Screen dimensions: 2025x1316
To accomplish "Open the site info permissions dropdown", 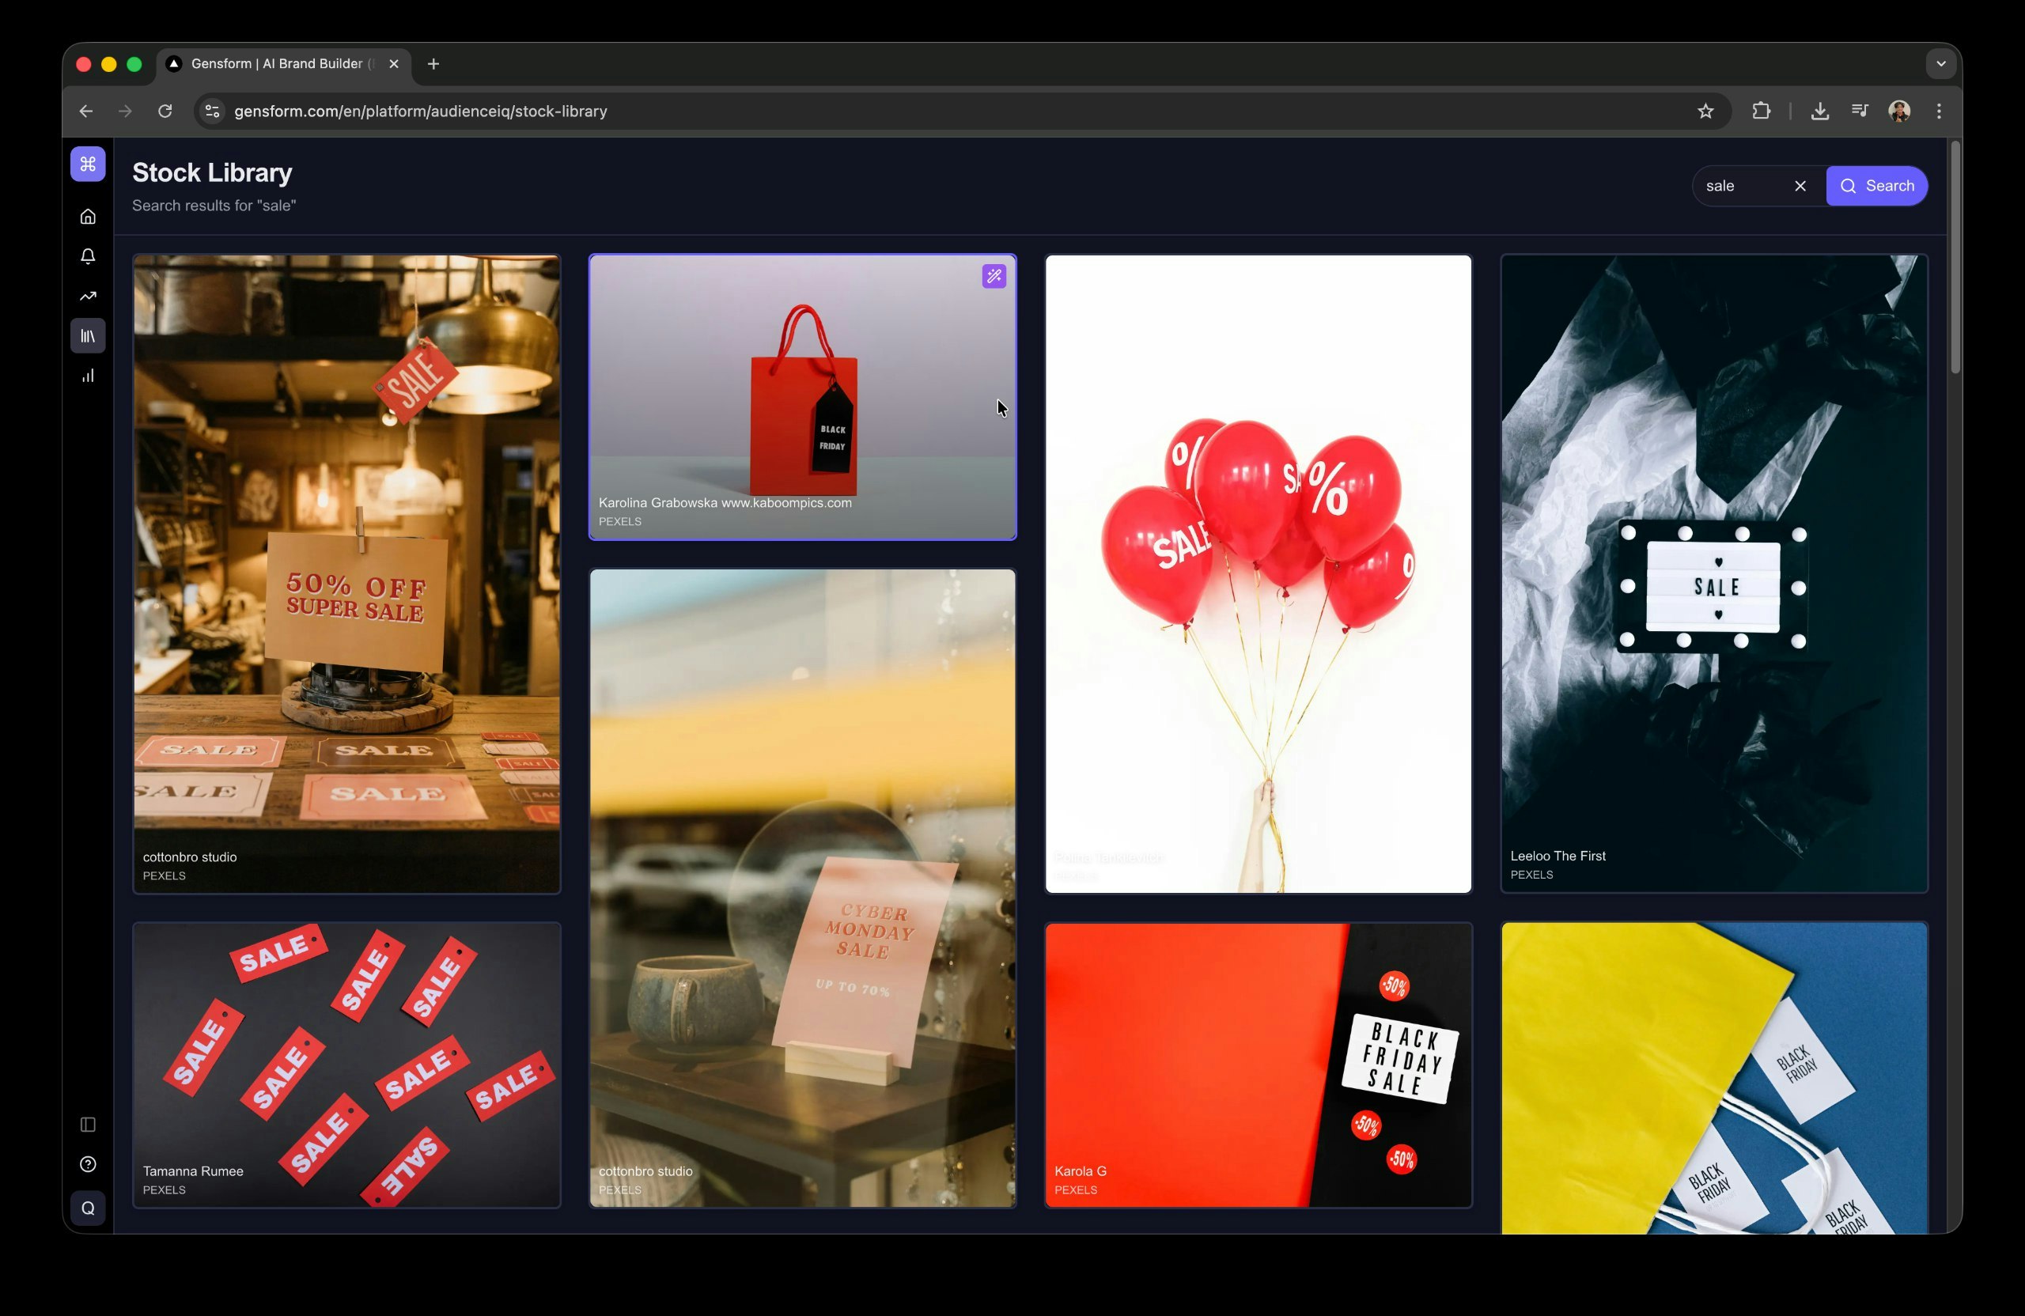I will pos(211,111).
